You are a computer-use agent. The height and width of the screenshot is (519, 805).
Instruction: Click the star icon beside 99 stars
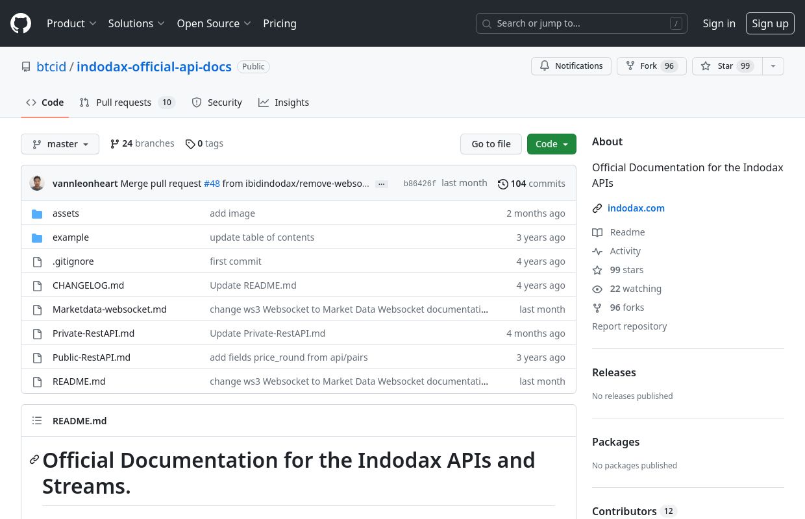coord(597,270)
